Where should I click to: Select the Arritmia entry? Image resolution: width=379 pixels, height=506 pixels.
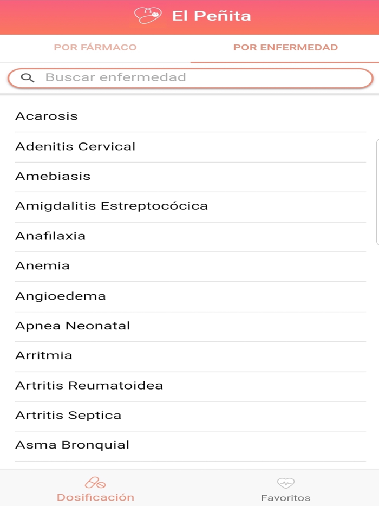pyautogui.click(x=43, y=355)
